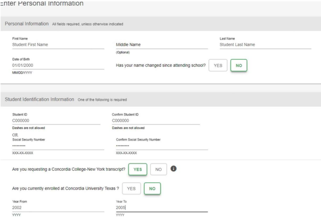The height and width of the screenshot is (219, 321).
Task: Click the First Name input field
Action: [x=58, y=44]
